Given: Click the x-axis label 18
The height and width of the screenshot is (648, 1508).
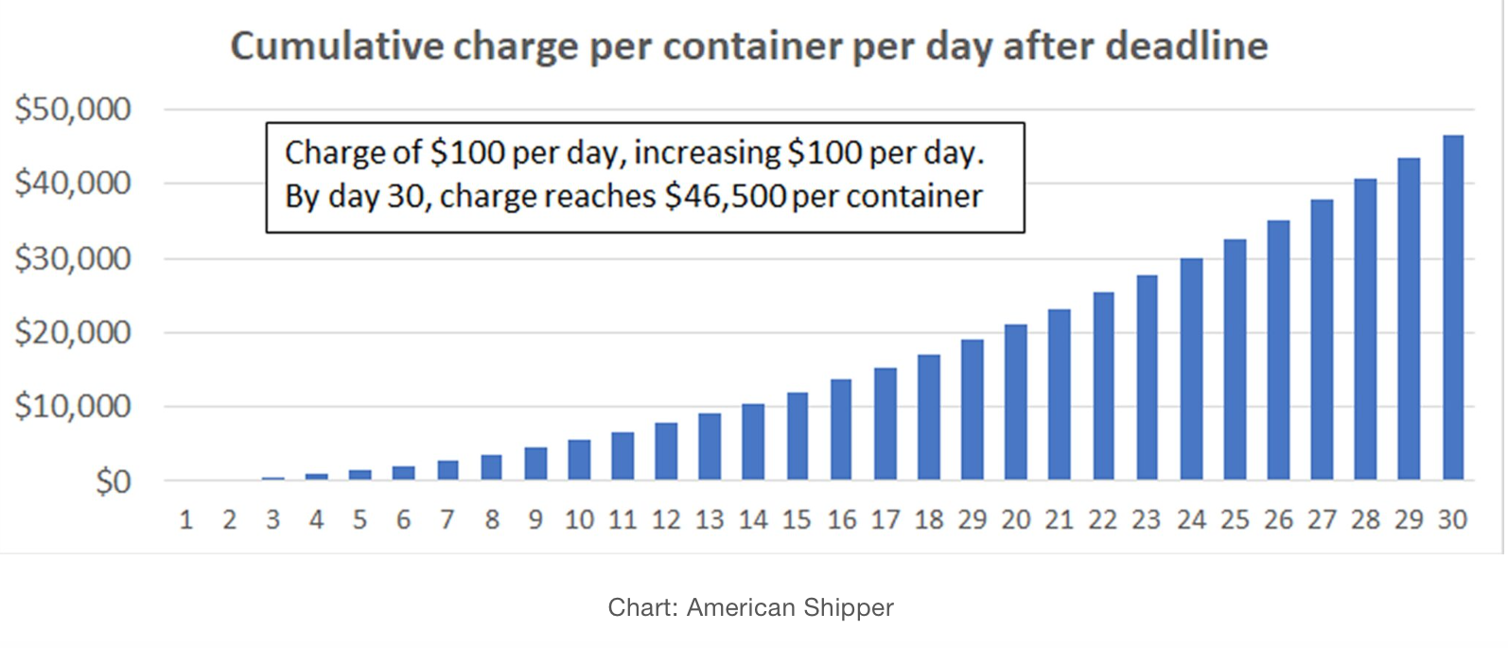Looking at the screenshot, I should tap(929, 519).
